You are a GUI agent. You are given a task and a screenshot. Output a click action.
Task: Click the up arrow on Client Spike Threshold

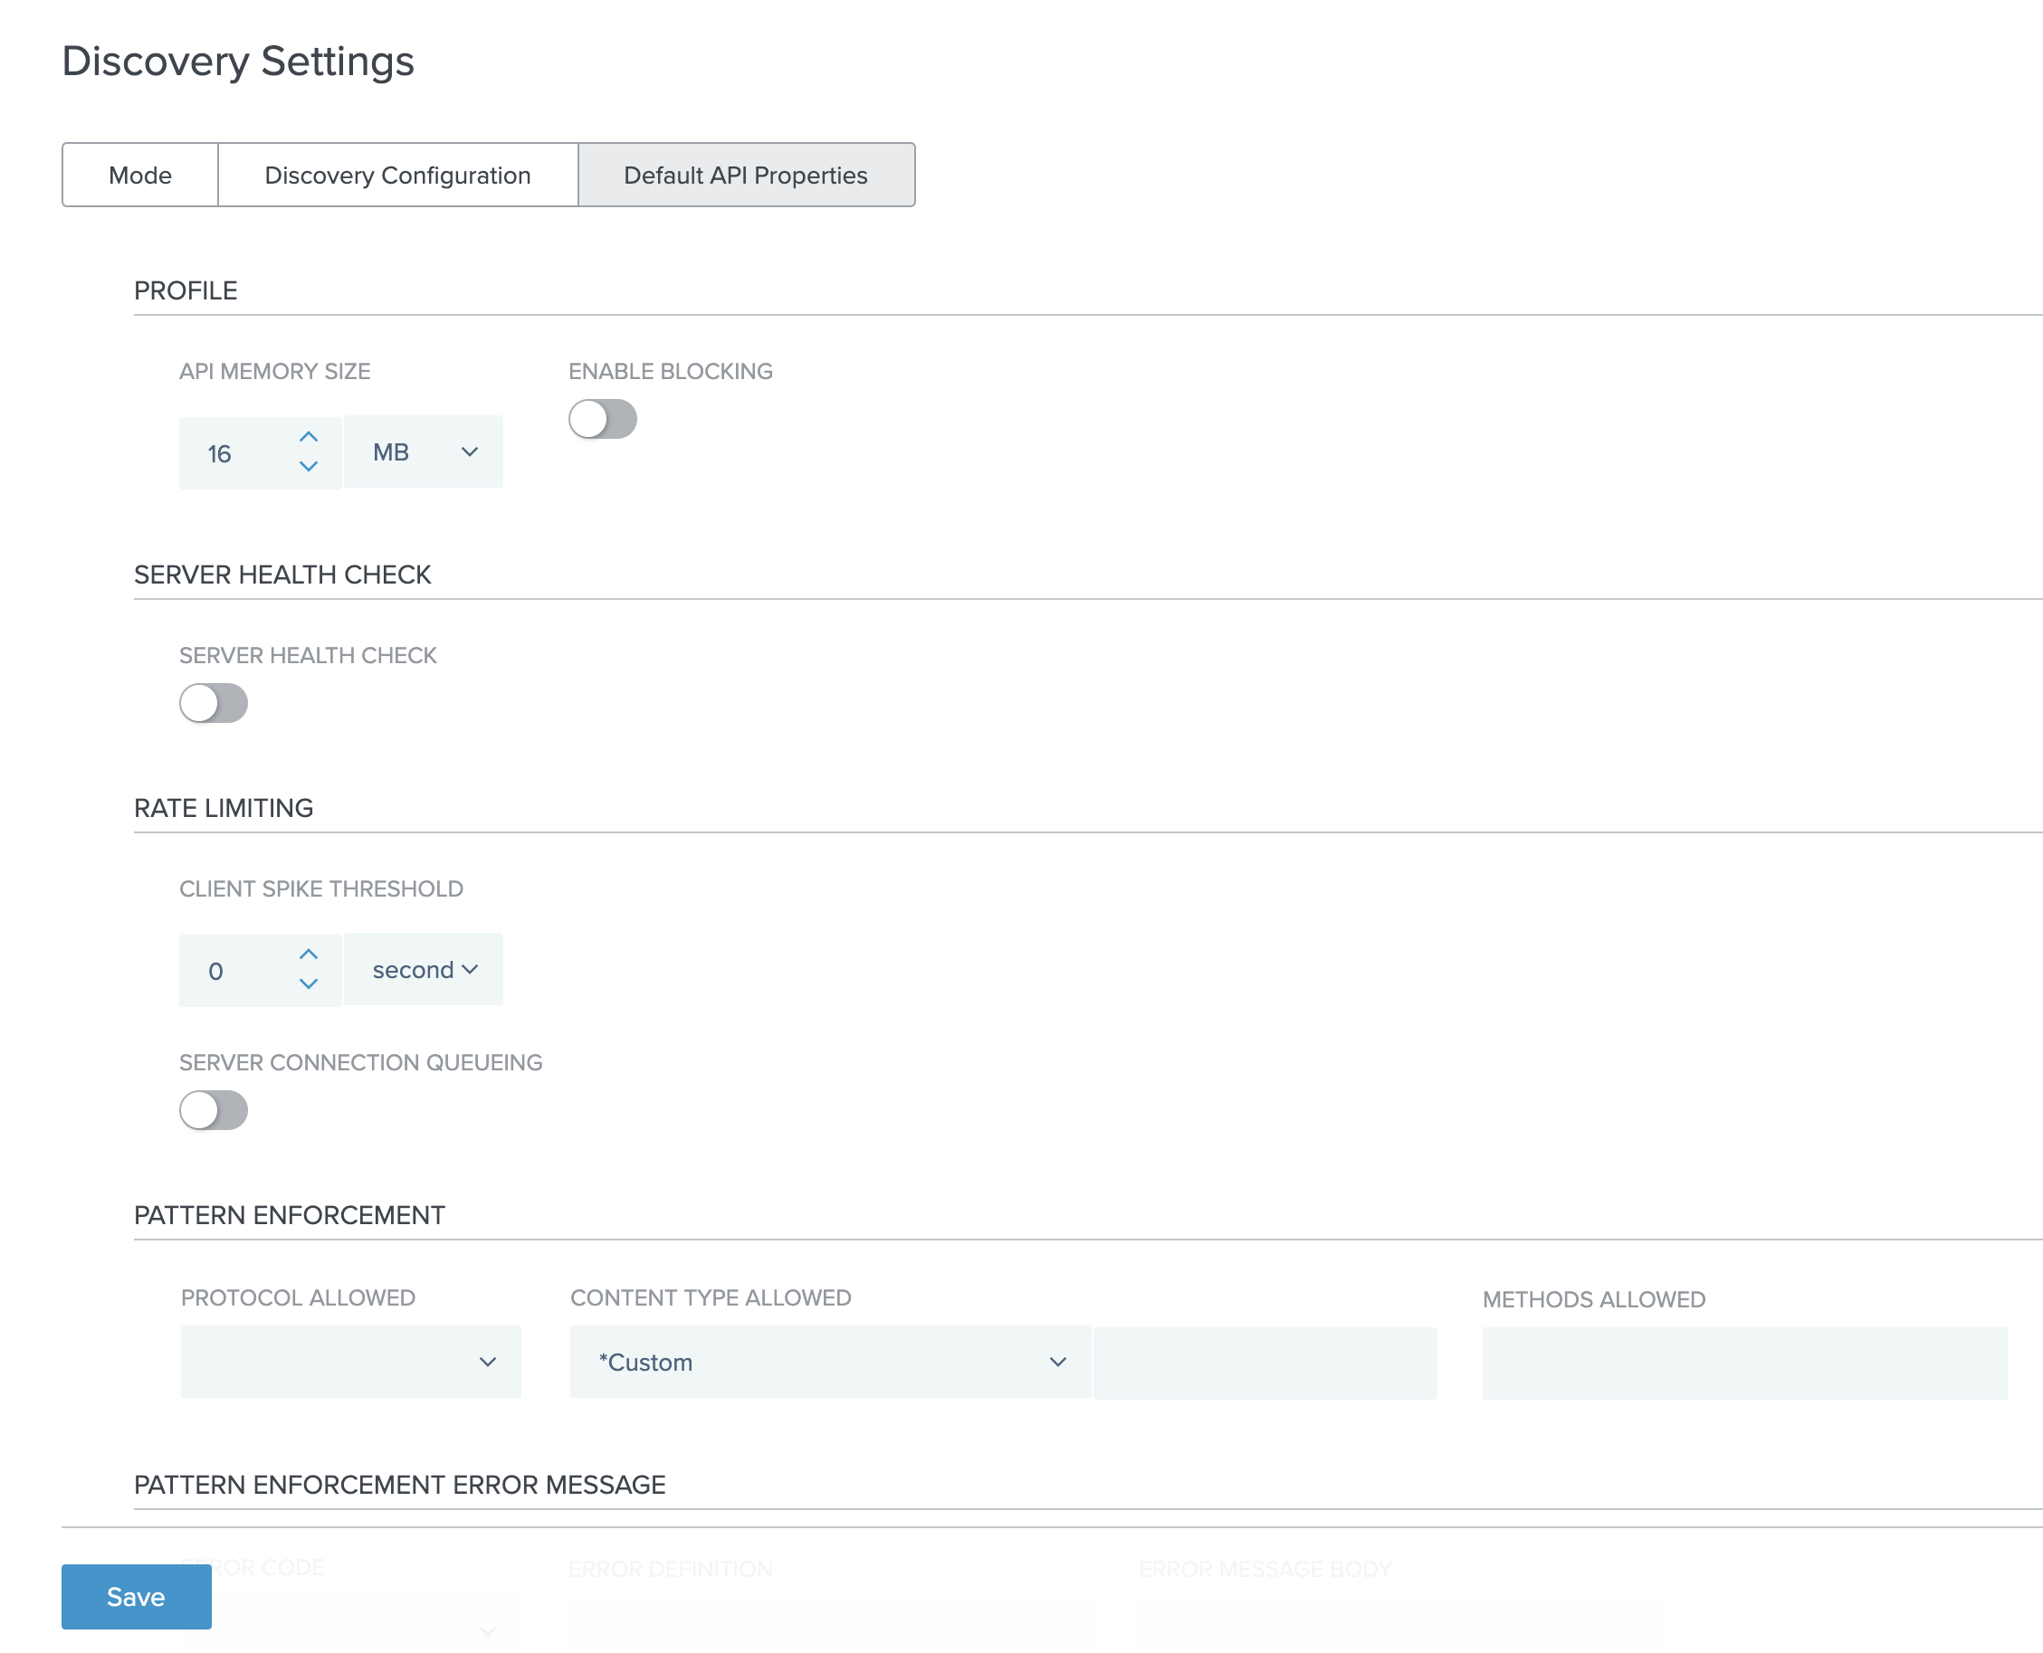click(307, 953)
